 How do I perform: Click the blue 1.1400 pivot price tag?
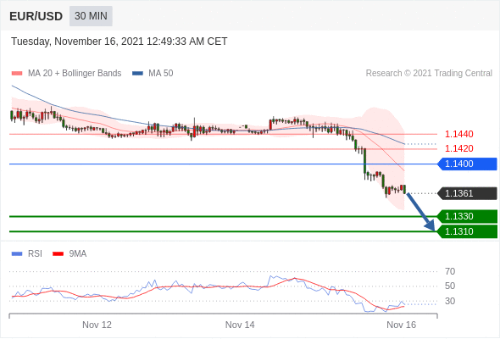tap(467, 164)
